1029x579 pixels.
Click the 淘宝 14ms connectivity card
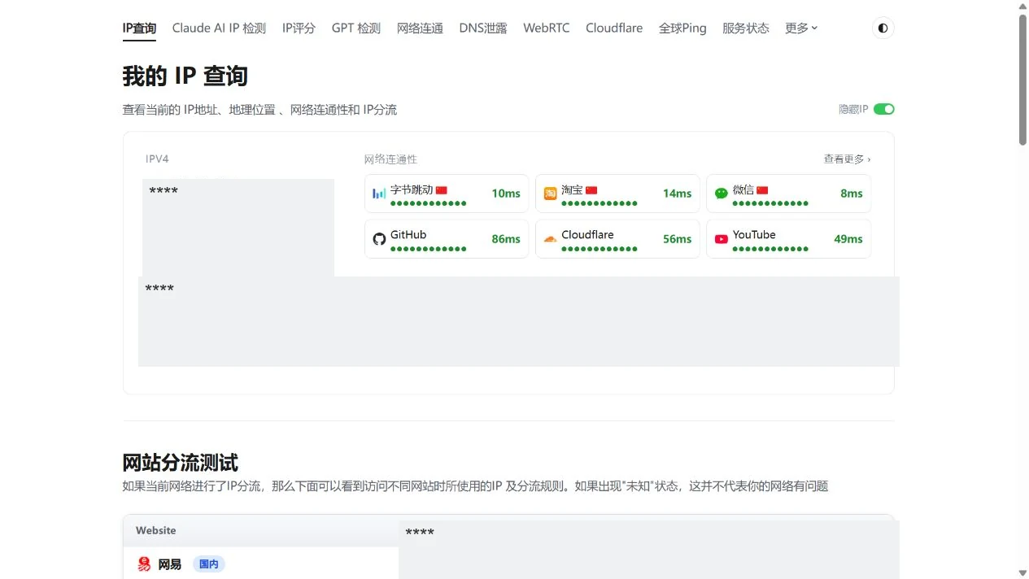tap(617, 194)
